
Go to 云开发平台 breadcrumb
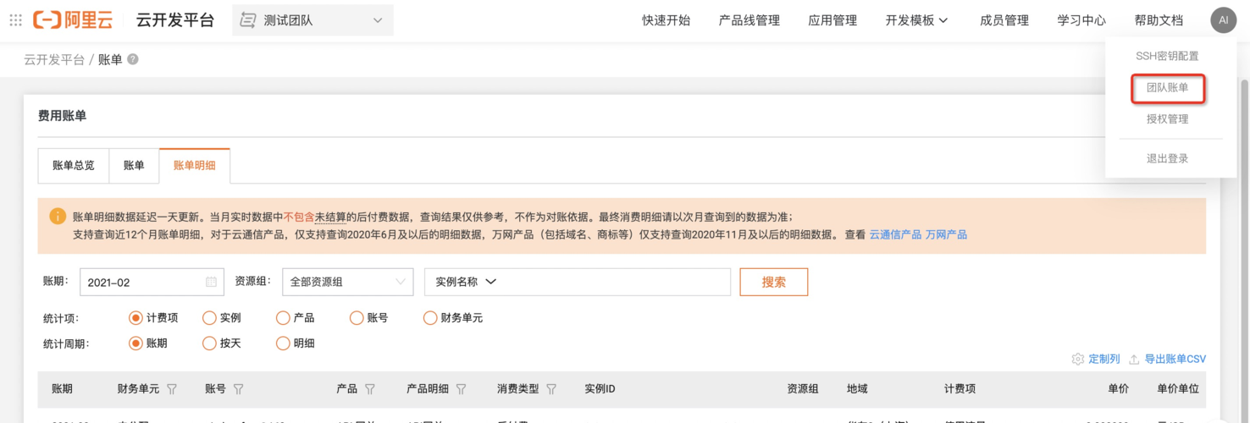pyautogui.click(x=54, y=59)
